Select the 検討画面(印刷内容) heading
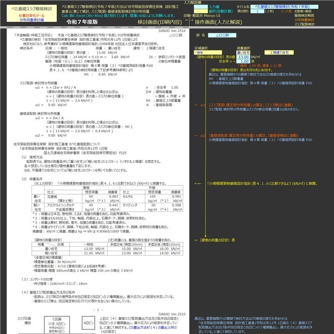Image resolution: width=334 pixels, height=334 pixels. (x=160, y=22)
